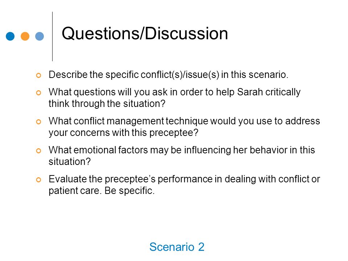
Task: Click 'Evaluate the preceptee's performance' line
Action: (184, 179)
